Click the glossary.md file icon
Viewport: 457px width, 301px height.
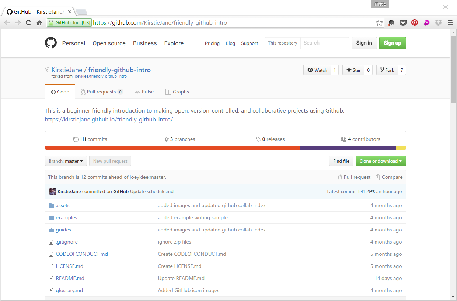(x=52, y=291)
